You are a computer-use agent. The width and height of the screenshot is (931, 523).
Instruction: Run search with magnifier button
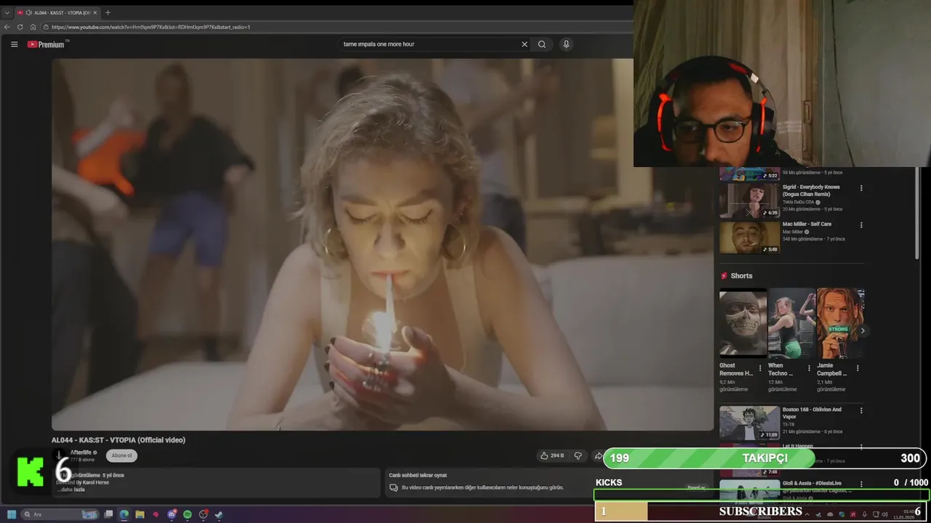[542, 44]
